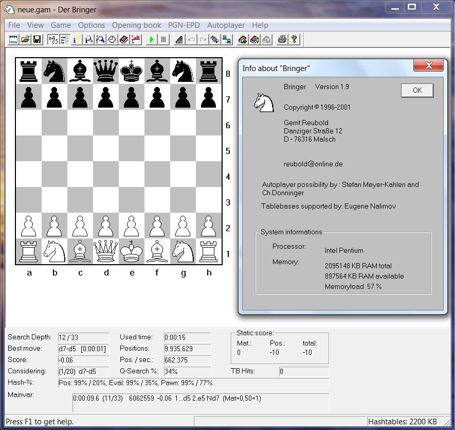Show the red bar chart icon
Viewport: 455px width, 430px height.
point(136,39)
